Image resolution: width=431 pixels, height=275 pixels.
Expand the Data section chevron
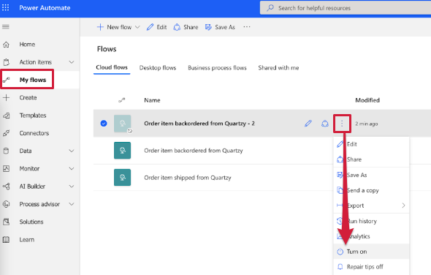point(72,151)
